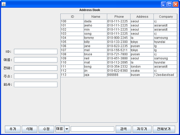Click the search keyword text box
This screenshot has width=180, height=135.
(x=93, y=129)
